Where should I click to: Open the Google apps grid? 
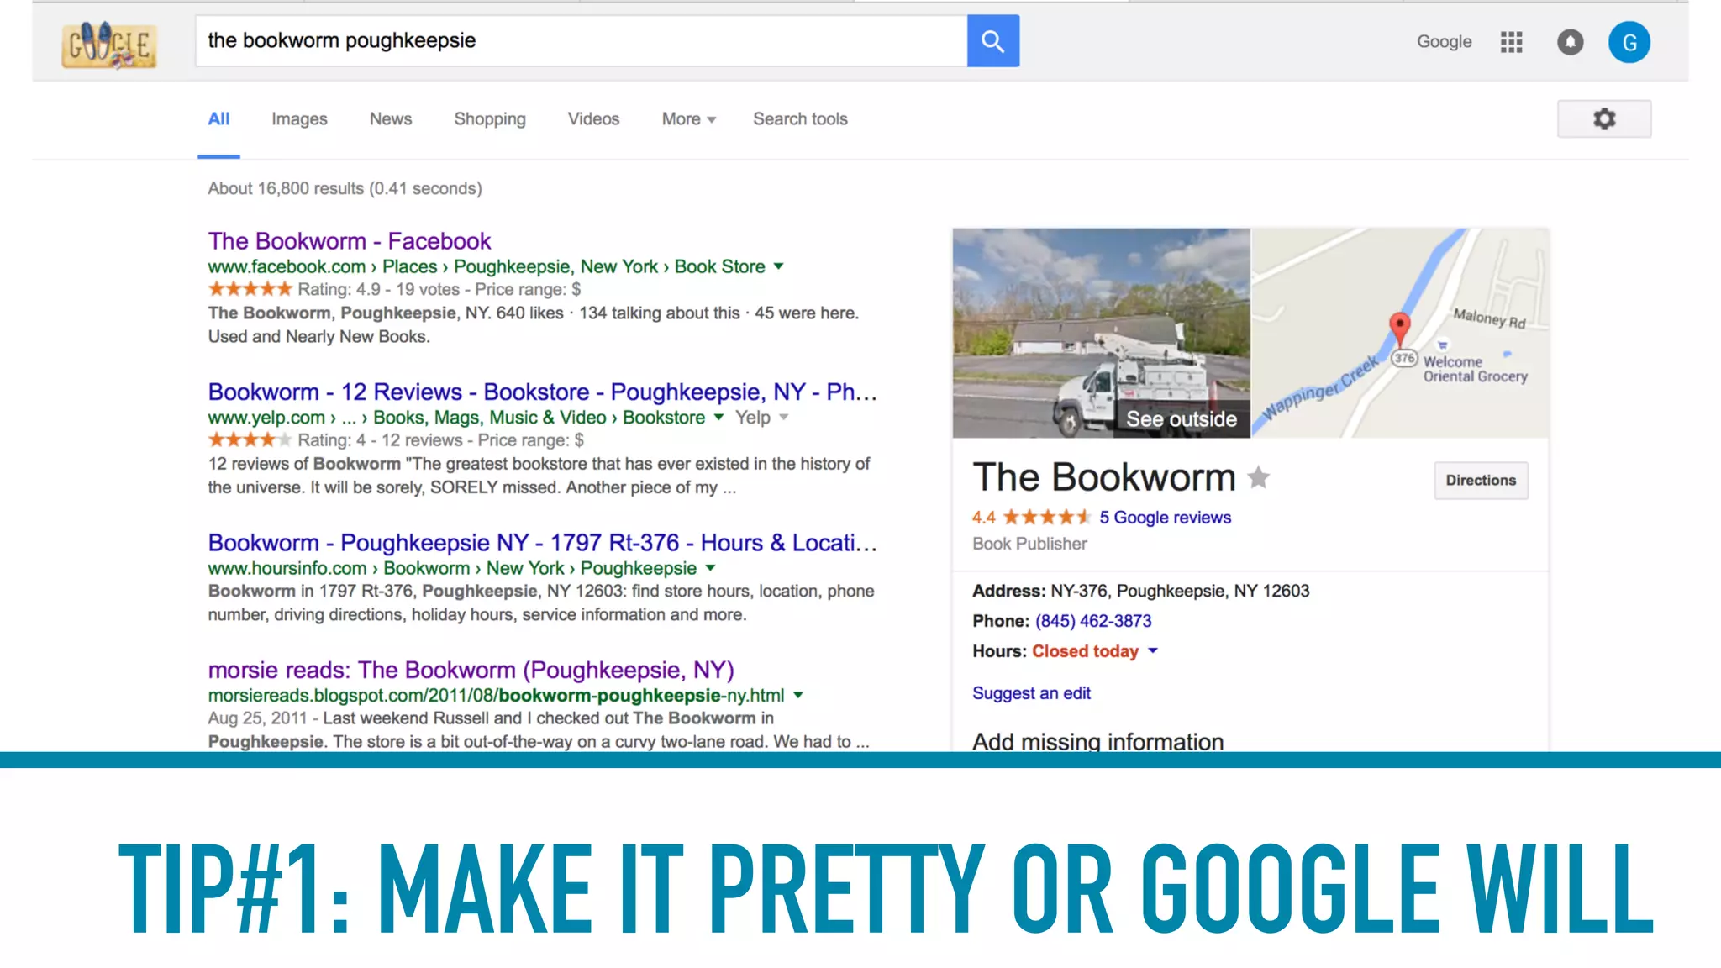tap(1511, 42)
